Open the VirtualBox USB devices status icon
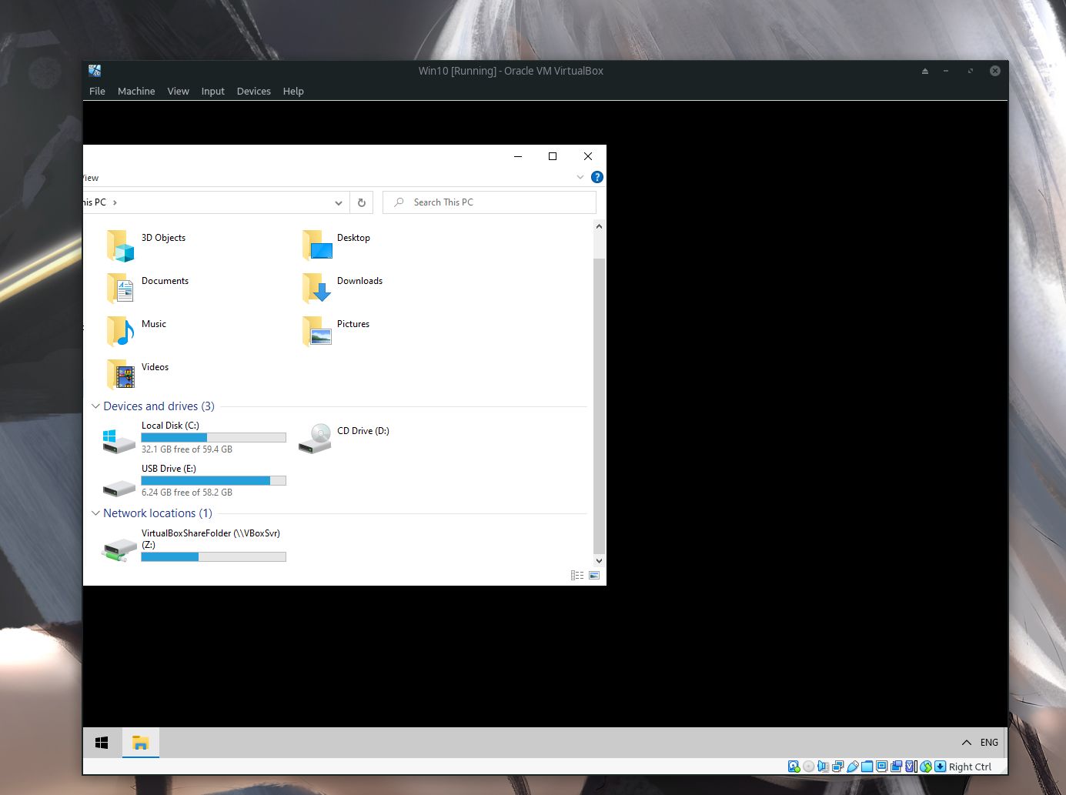The image size is (1066, 795). pyautogui.click(x=852, y=766)
